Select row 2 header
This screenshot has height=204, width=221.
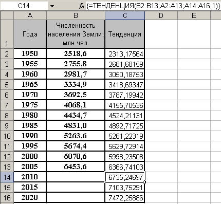pyautogui.click(x=7, y=54)
